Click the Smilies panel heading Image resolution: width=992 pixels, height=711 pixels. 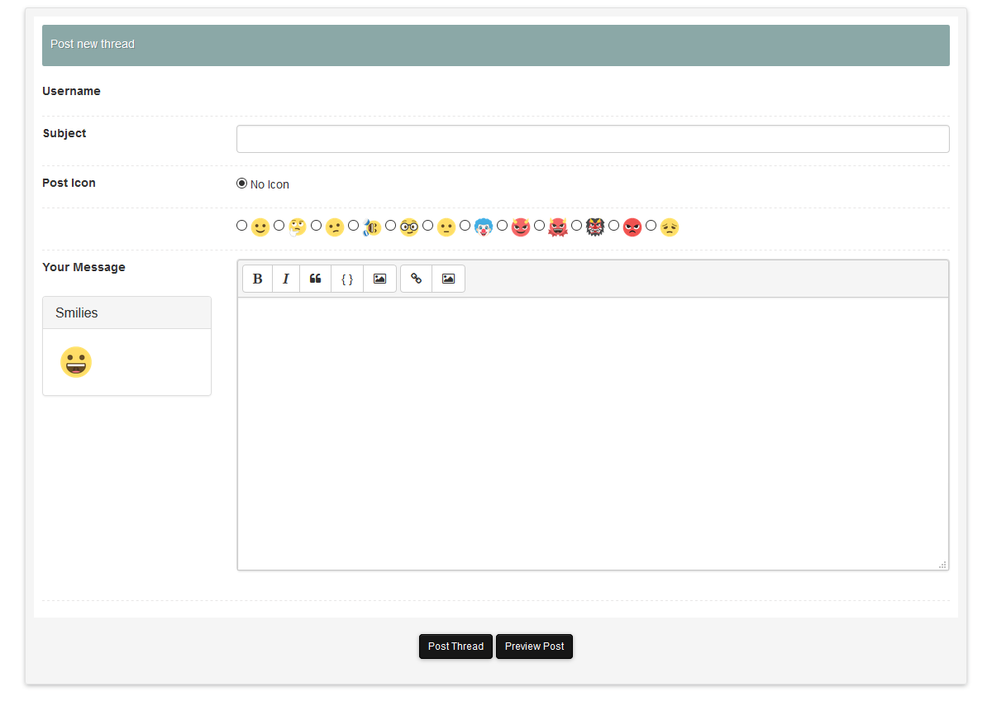pos(126,313)
